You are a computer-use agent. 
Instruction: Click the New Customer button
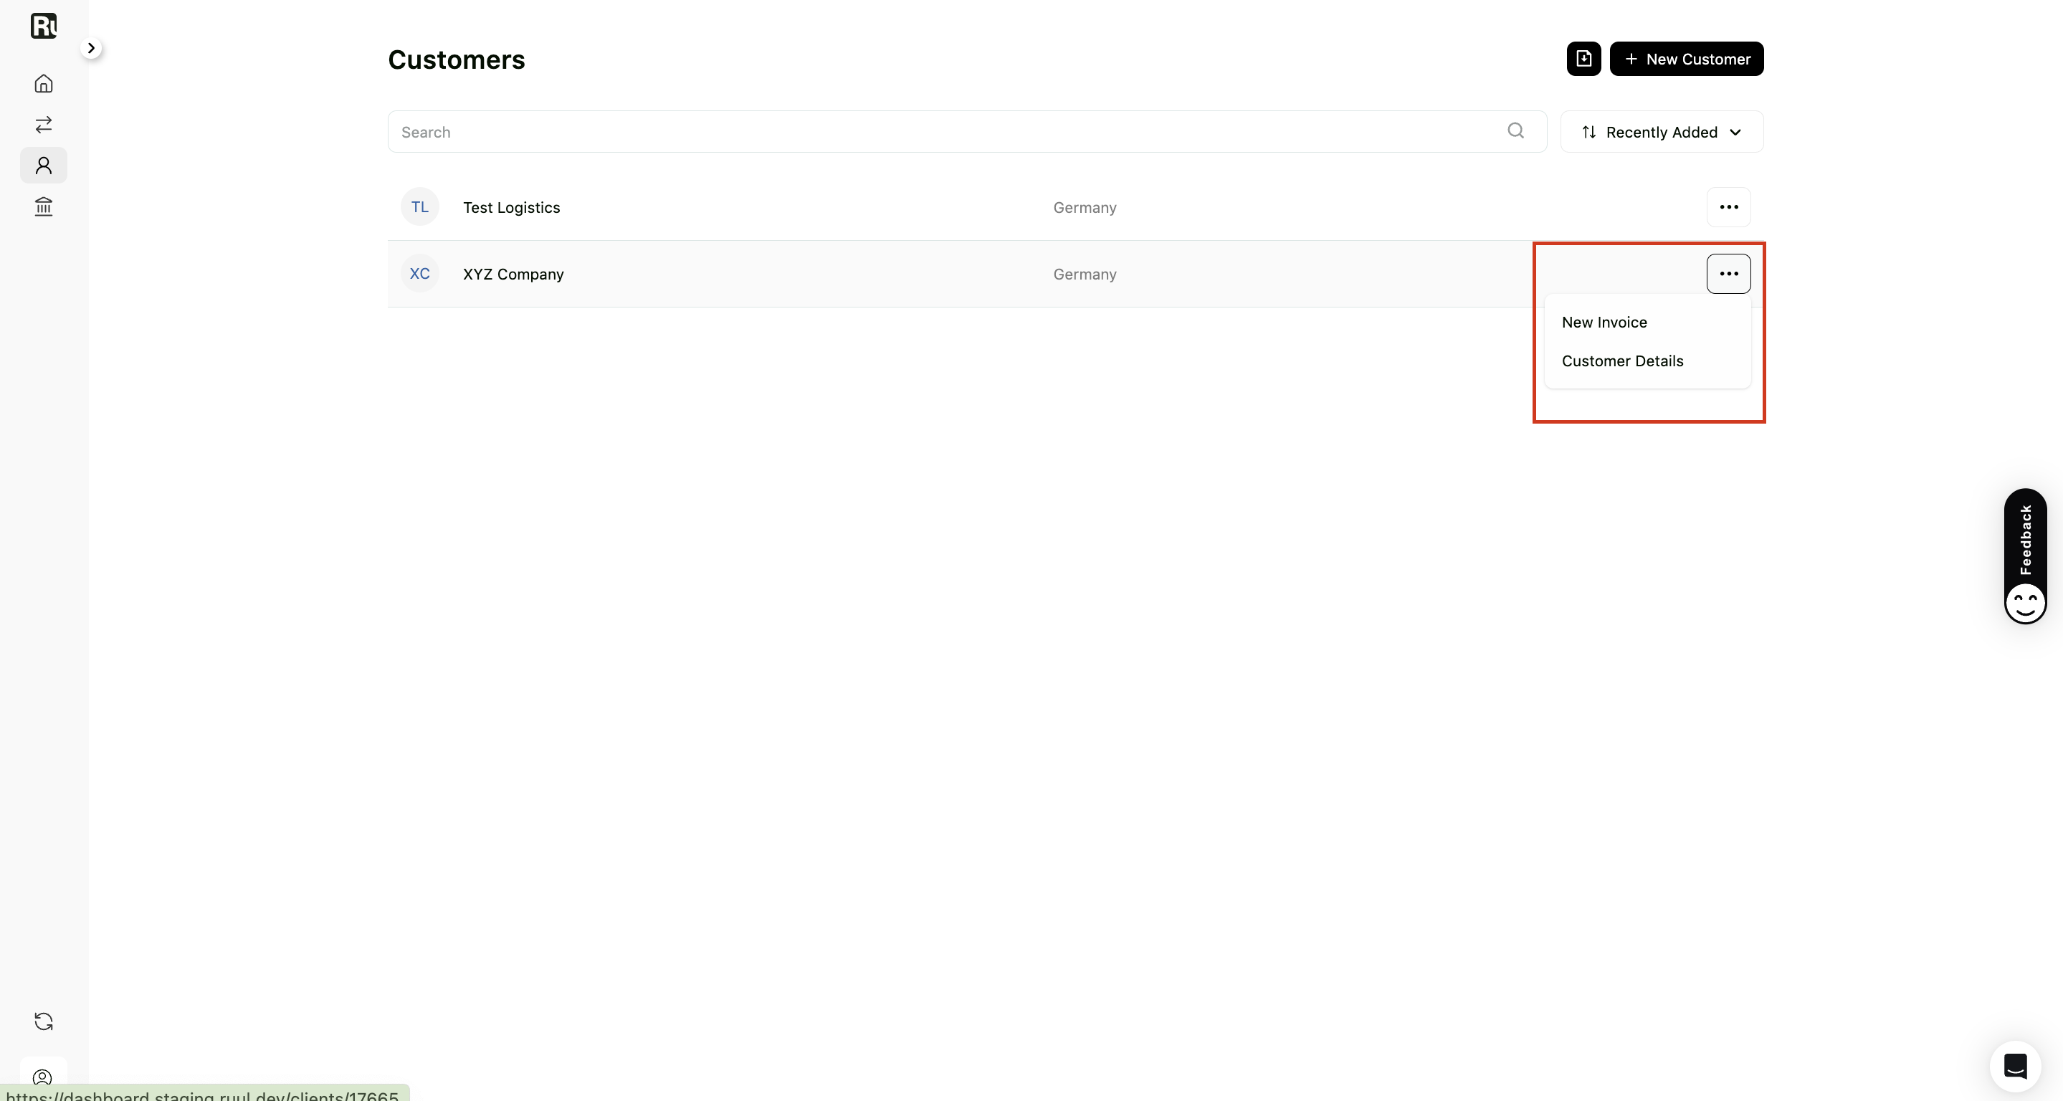[1687, 59]
